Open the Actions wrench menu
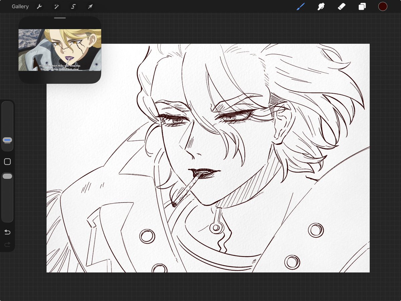 pos(39,6)
